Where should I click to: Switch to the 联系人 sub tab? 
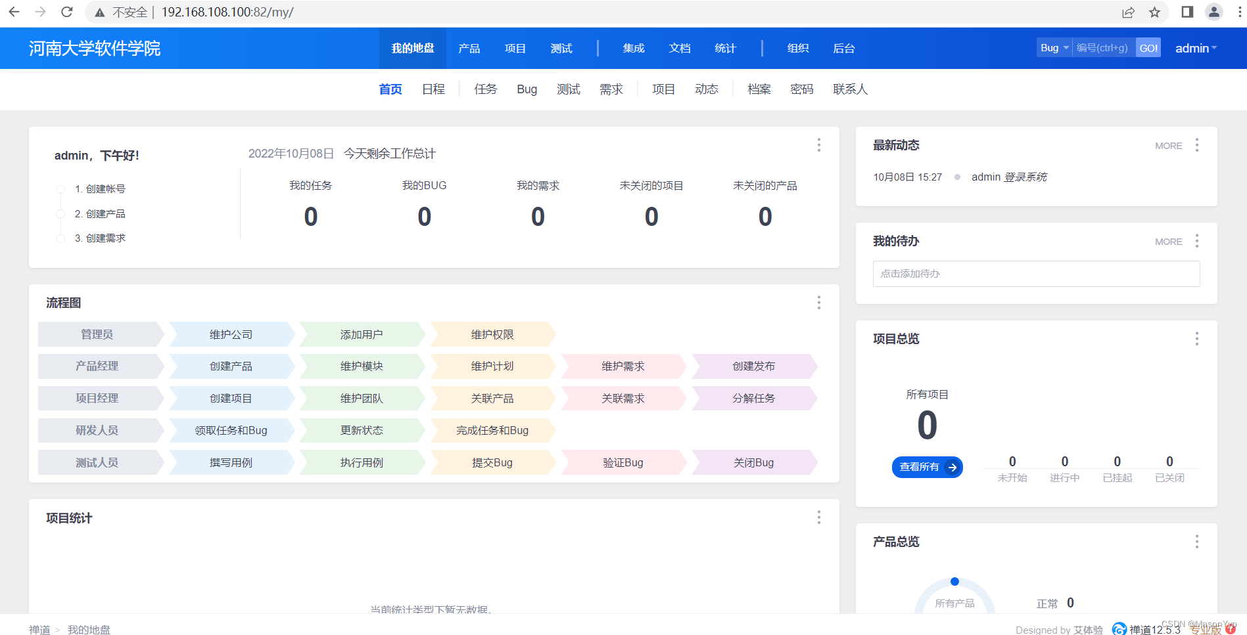pyautogui.click(x=851, y=89)
